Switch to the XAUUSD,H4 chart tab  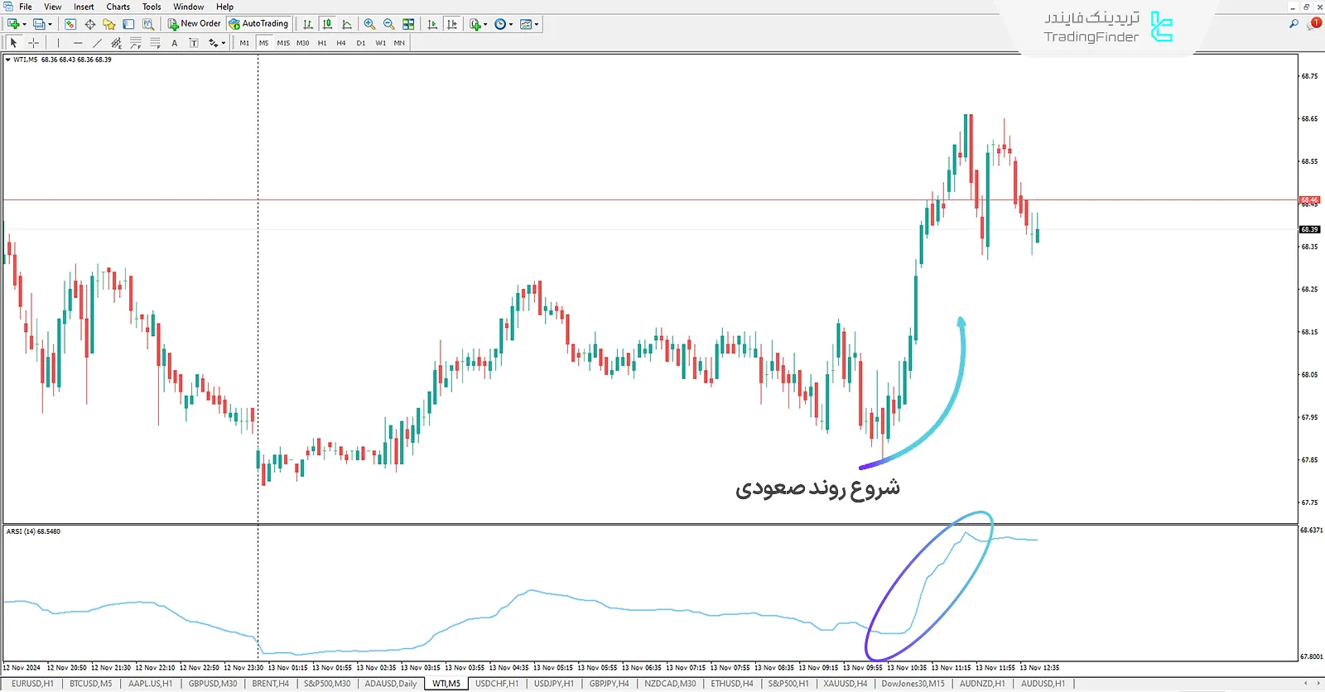tap(845, 684)
